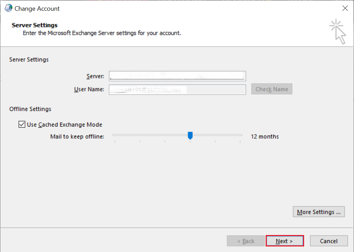The image size is (354, 252).
Task: Click the Back button
Action: pyautogui.click(x=246, y=241)
